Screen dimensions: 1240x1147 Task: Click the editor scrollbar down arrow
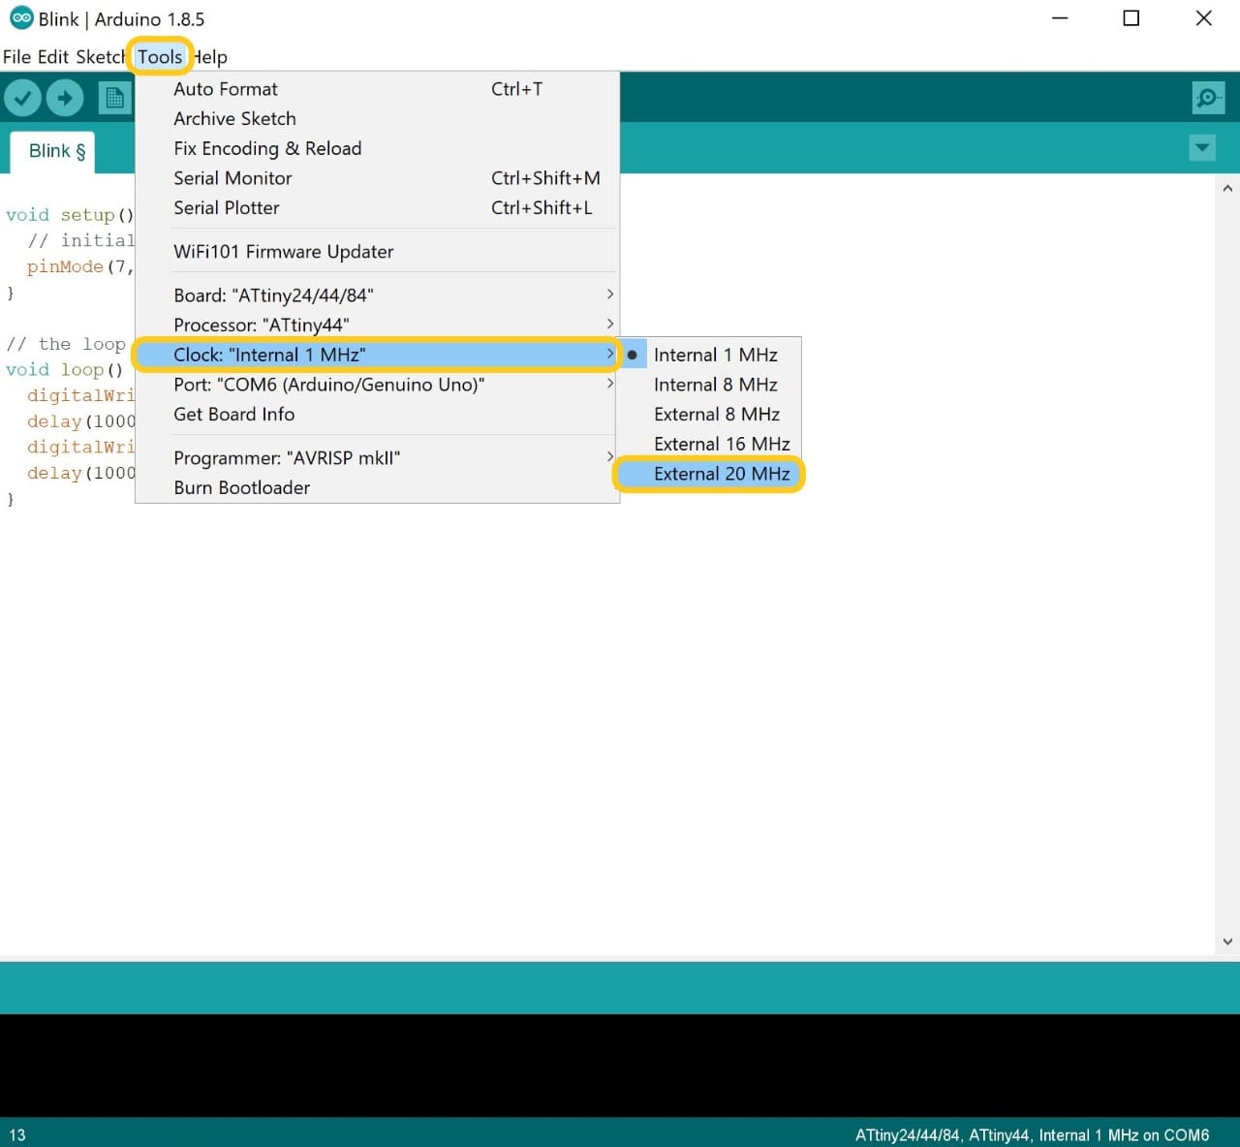(x=1227, y=942)
